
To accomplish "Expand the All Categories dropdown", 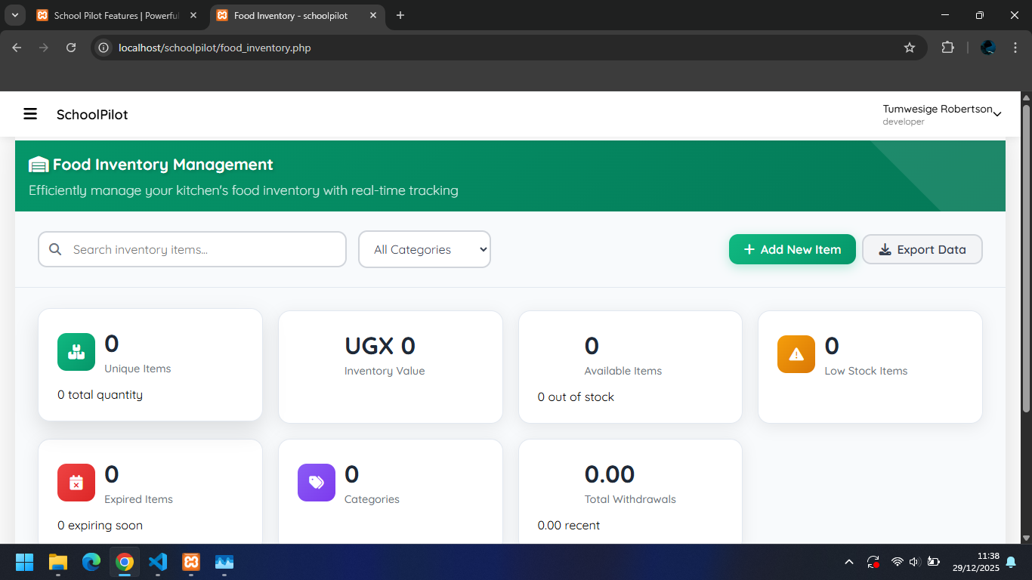I will coord(425,249).
